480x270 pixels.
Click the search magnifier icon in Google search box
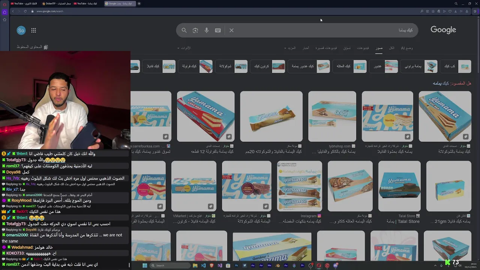tap(184, 30)
